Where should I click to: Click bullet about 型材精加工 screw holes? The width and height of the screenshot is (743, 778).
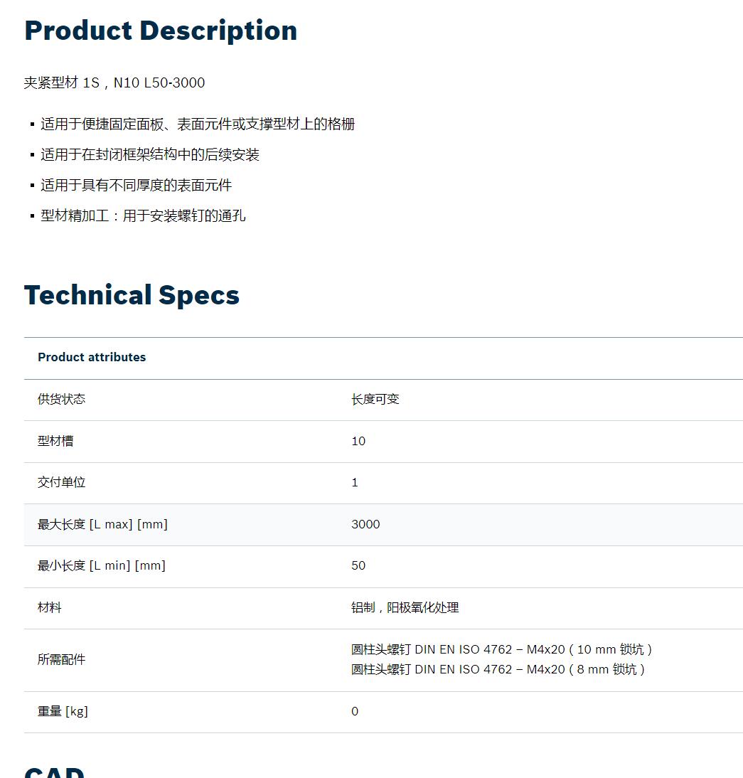(x=143, y=216)
